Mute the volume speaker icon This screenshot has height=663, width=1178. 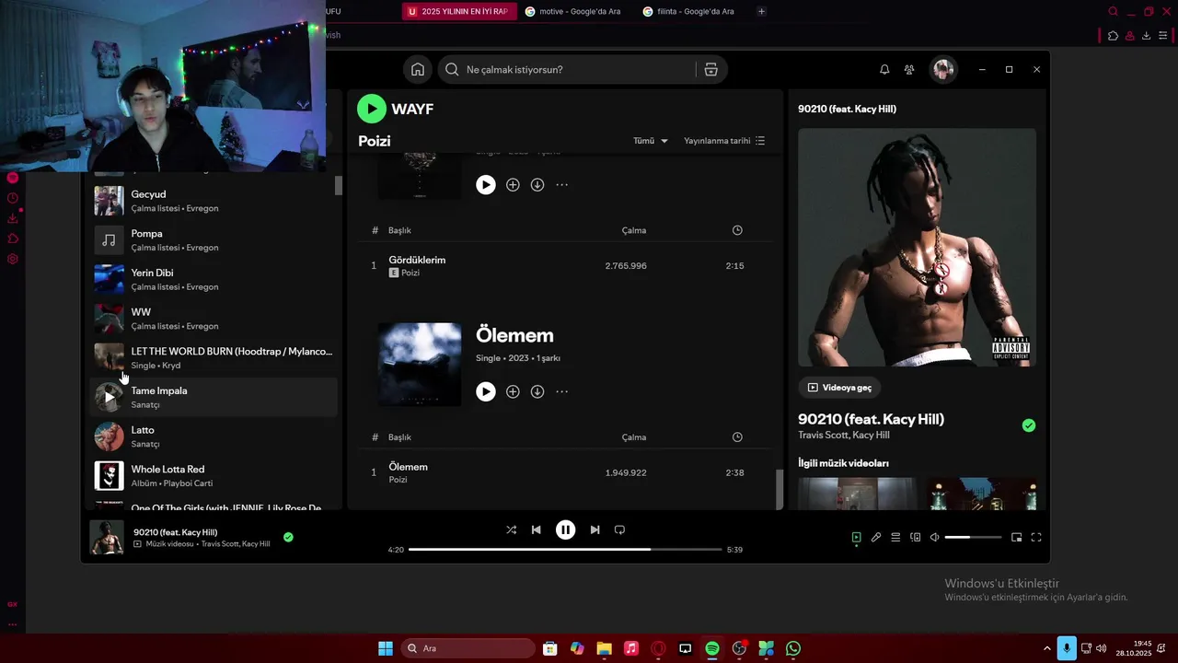(x=935, y=537)
